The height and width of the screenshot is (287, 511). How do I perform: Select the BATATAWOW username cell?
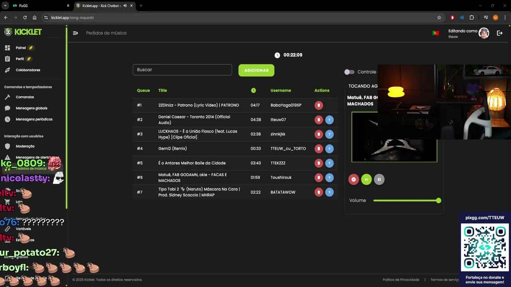(x=283, y=192)
